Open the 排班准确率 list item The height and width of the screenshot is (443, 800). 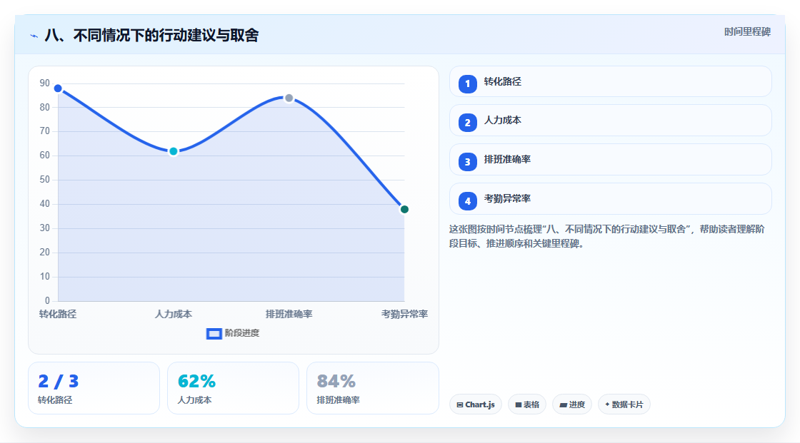pyautogui.click(x=610, y=160)
